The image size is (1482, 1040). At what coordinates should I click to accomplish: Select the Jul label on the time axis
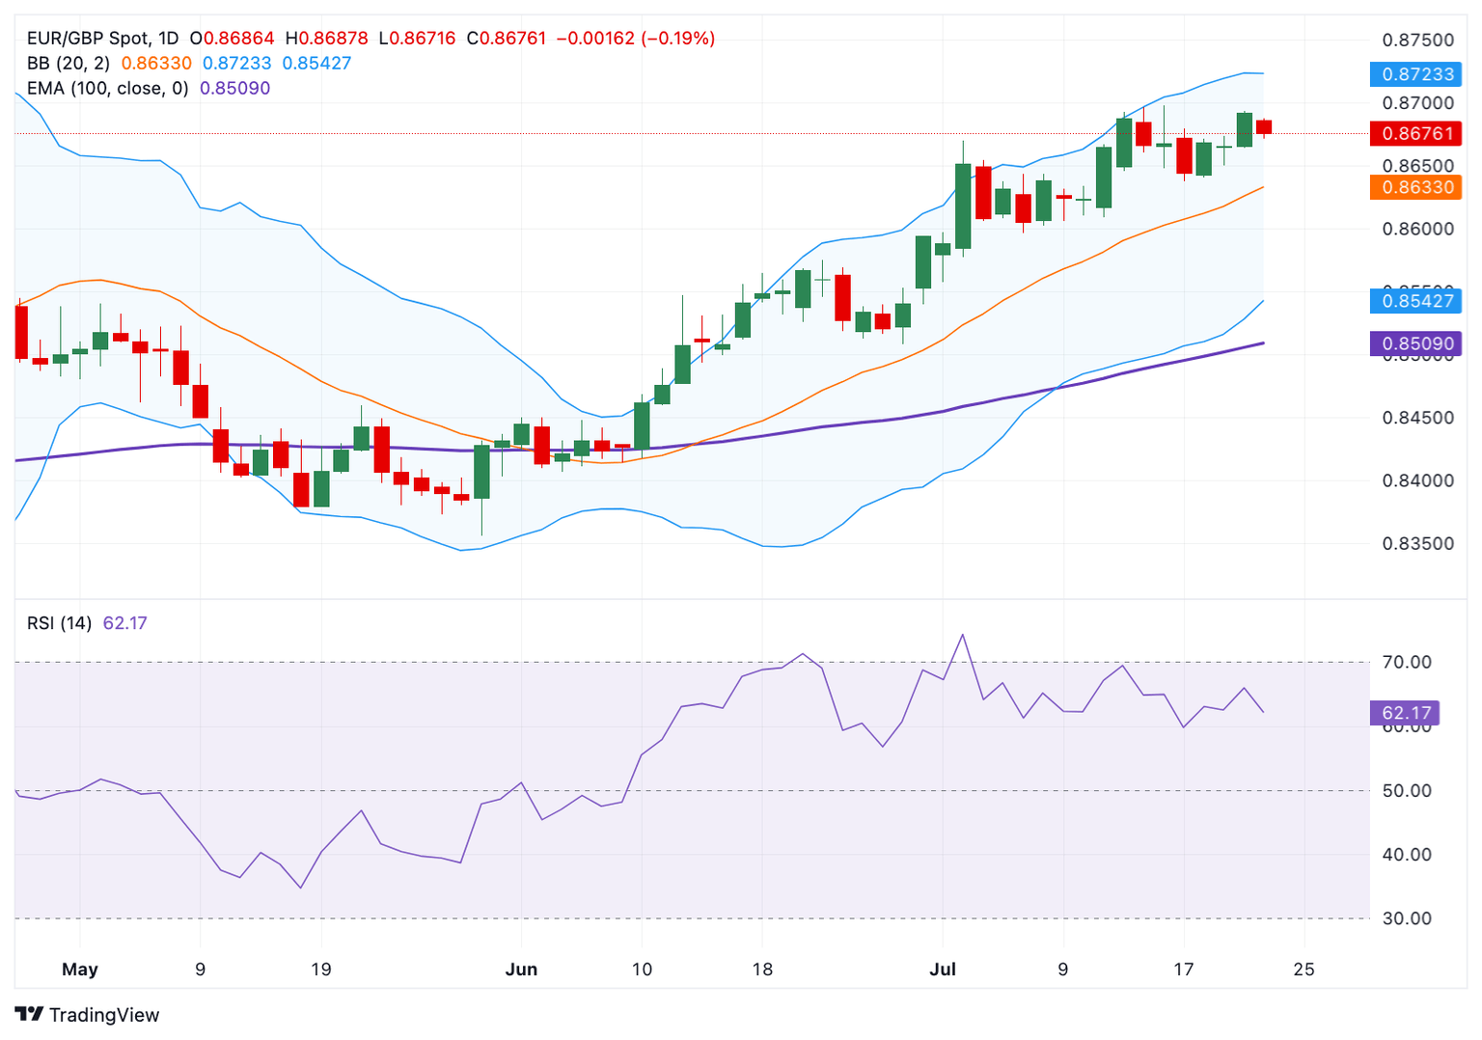click(943, 970)
